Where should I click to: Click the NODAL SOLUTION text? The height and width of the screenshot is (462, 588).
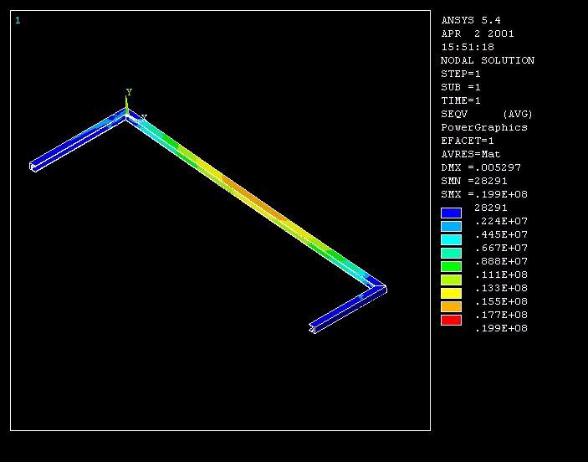(x=487, y=60)
